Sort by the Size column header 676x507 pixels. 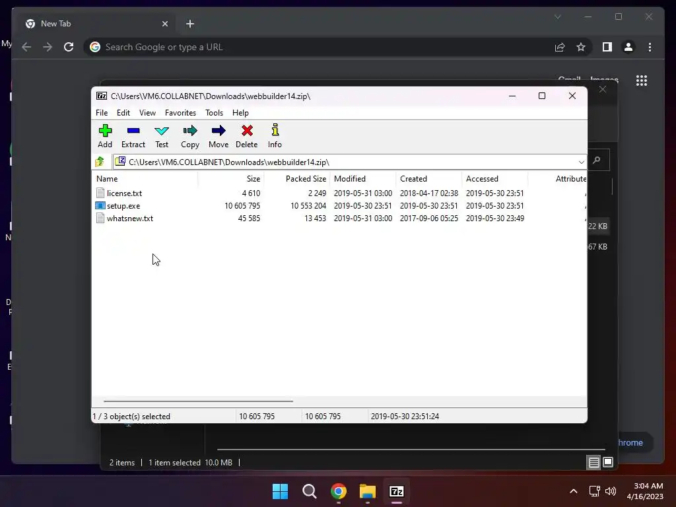(x=230, y=178)
